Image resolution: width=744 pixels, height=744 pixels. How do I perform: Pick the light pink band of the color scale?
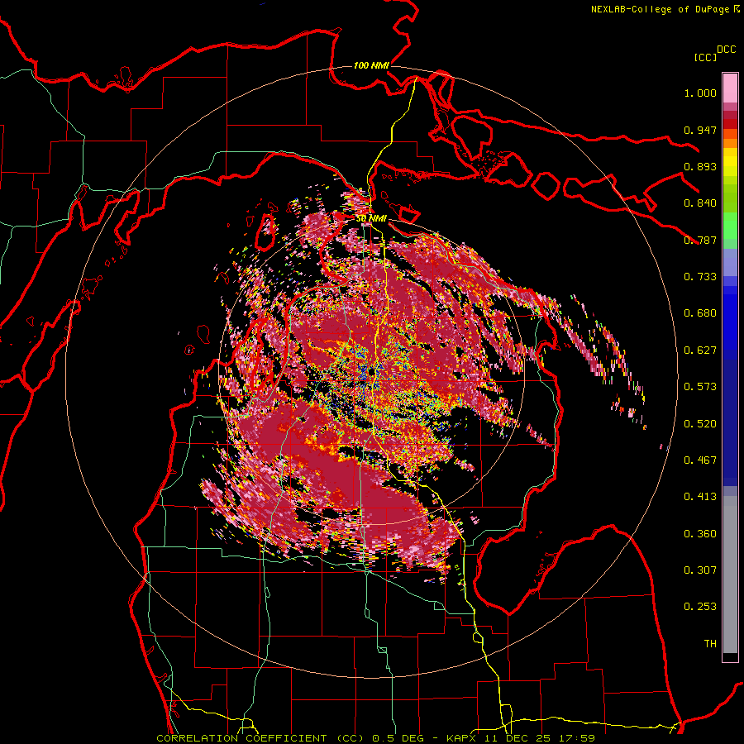coord(730,88)
